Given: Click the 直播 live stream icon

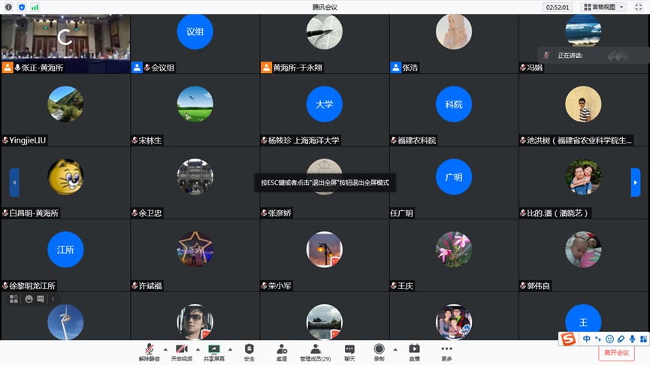Looking at the screenshot, I should 414,350.
